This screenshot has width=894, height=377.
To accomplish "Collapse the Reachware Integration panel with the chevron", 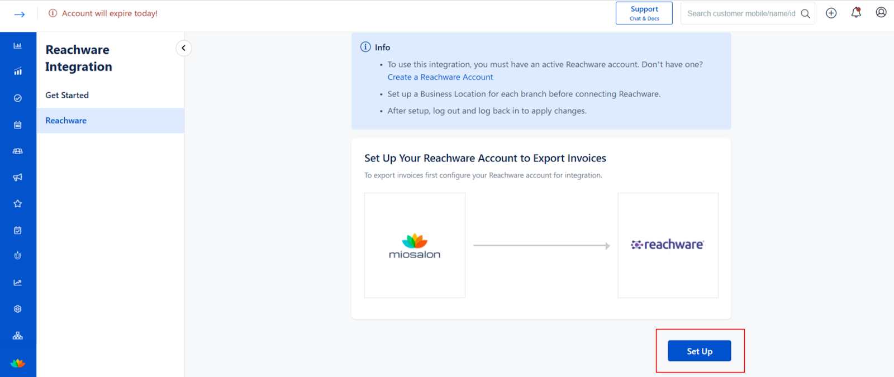I will 183,48.
